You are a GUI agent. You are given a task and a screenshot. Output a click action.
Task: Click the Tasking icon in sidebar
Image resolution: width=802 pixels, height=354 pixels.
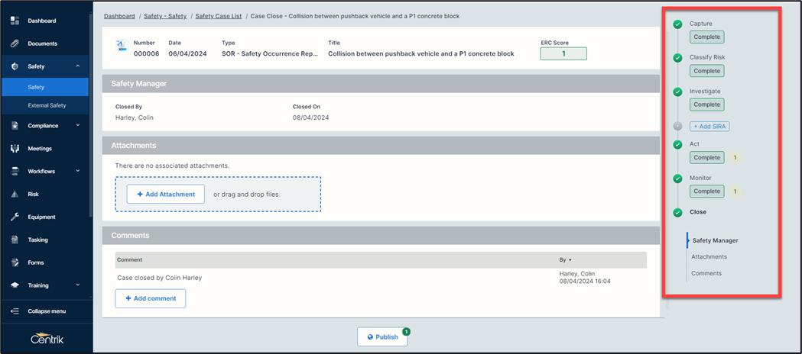point(15,240)
